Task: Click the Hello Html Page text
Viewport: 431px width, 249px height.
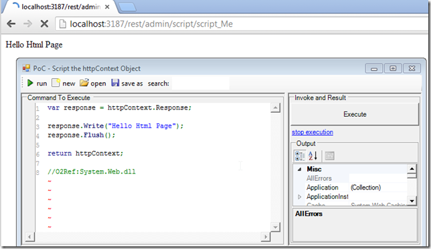Action: coord(34,45)
